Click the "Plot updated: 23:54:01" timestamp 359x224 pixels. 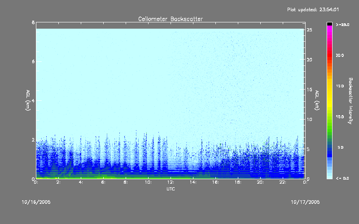tap(313, 9)
